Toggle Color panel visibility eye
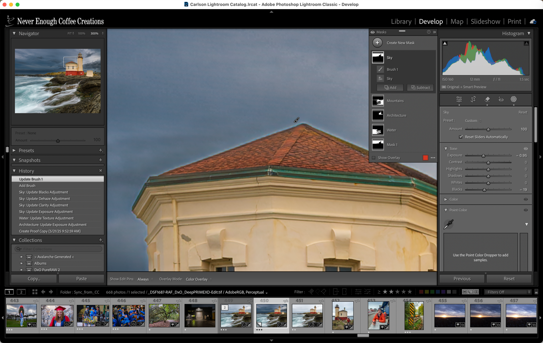 pyautogui.click(x=526, y=199)
